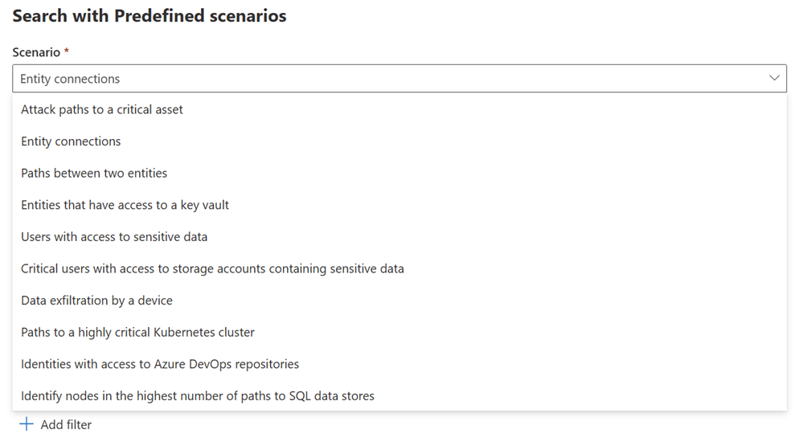807x442 pixels.
Task: Collapse the Scenario dropdown using its chevron arrow
Action: click(x=774, y=79)
